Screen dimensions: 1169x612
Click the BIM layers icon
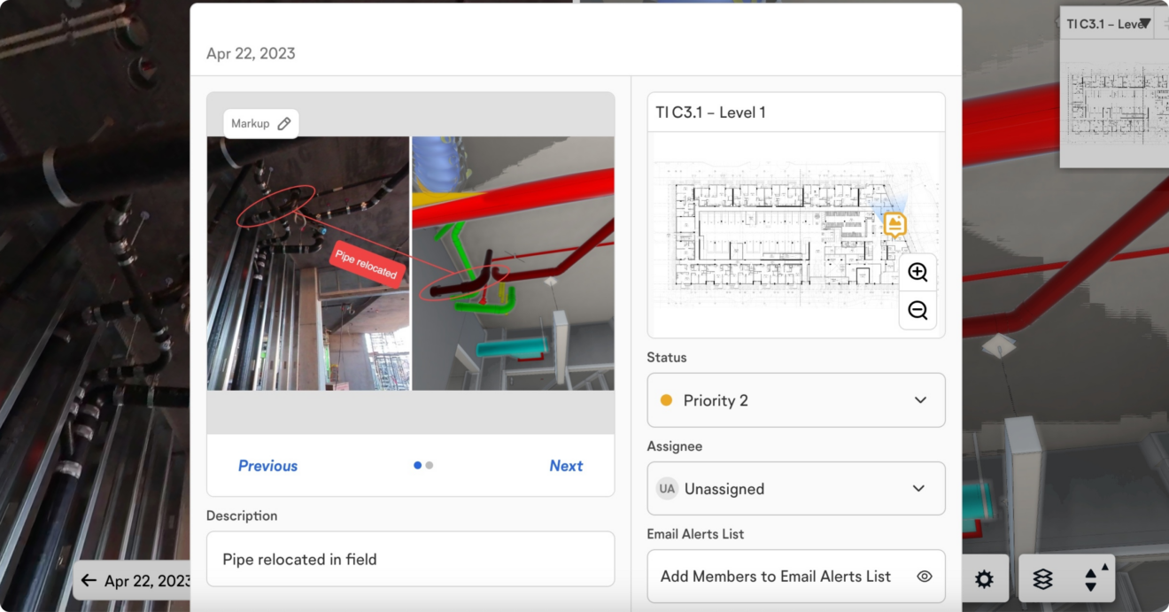pos(1041,579)
